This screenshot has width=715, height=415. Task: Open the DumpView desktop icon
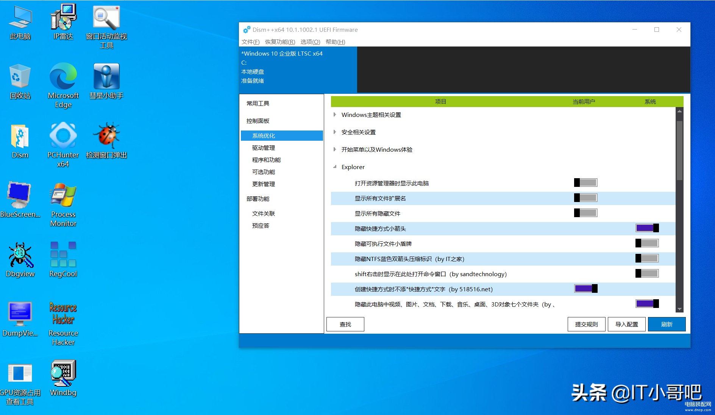[20, 319]
